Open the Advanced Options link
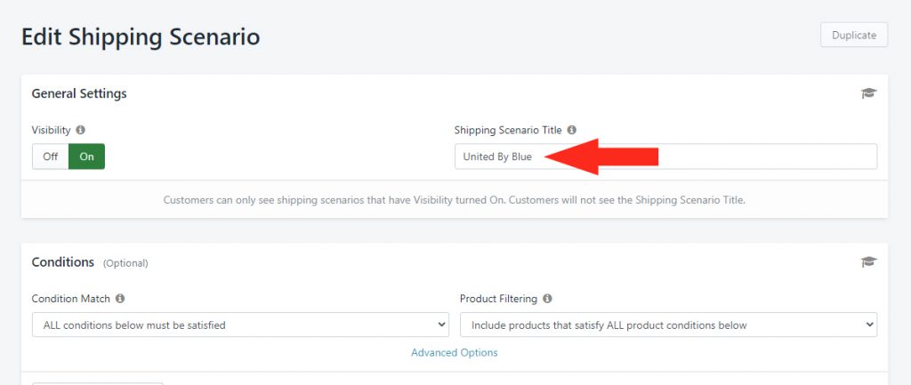The height and width of the screenshot is (385, 911). (x=455, y=352)
